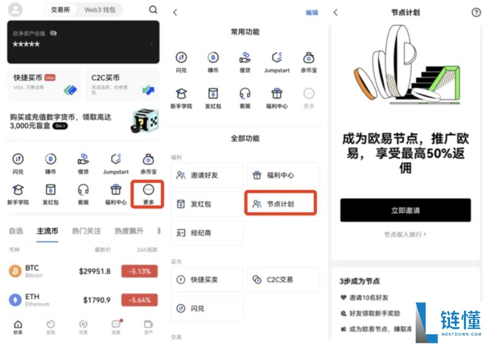Open 余币宝 icon on home screen
The width and height of the screenshot is (484, 344).
click(148, 164)
